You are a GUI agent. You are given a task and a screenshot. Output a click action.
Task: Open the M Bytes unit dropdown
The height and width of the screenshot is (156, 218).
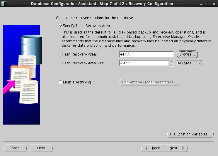(189, 63)
